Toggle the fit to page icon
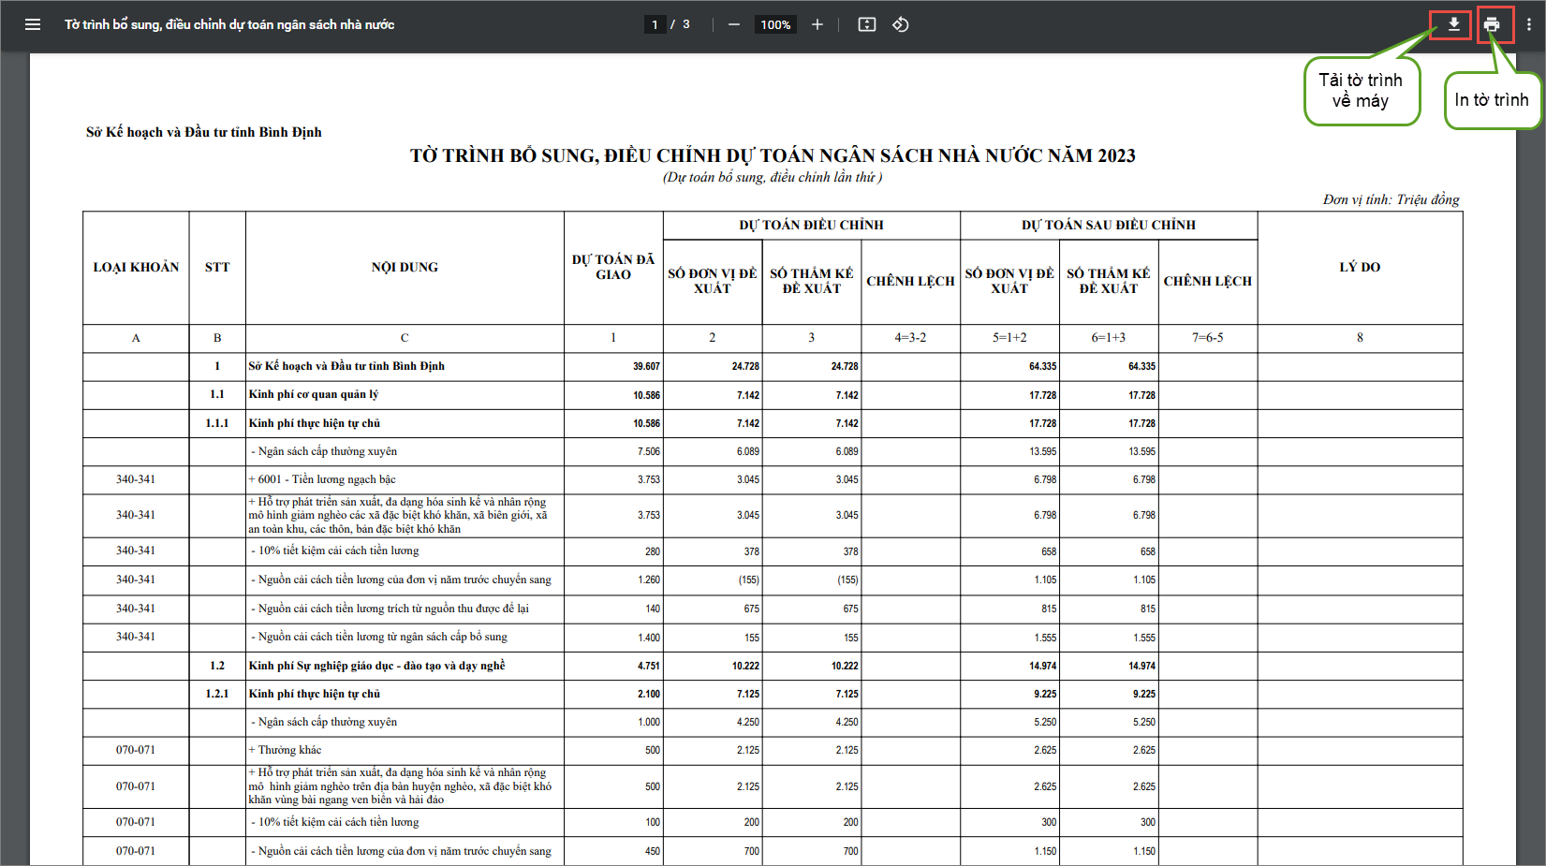 pyautogui.click(x=867, y=24)
